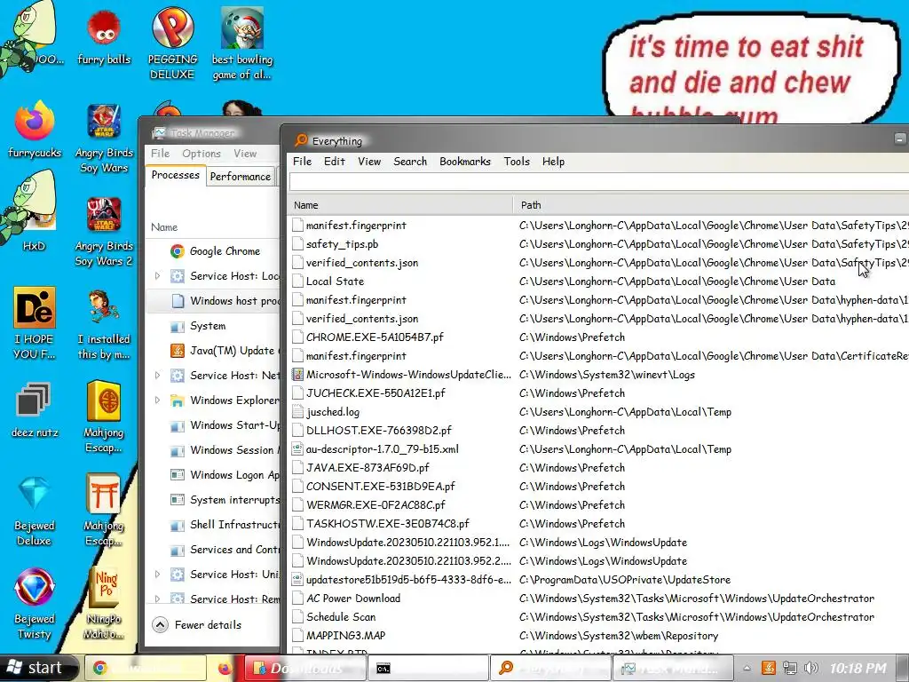Expand the Service Host: Rem... process row

[157, 599]
